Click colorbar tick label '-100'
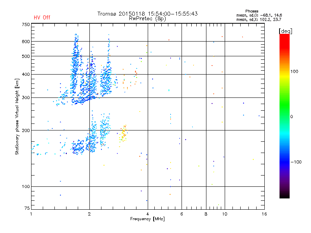The image size is (311, 233). pos(296,162)
